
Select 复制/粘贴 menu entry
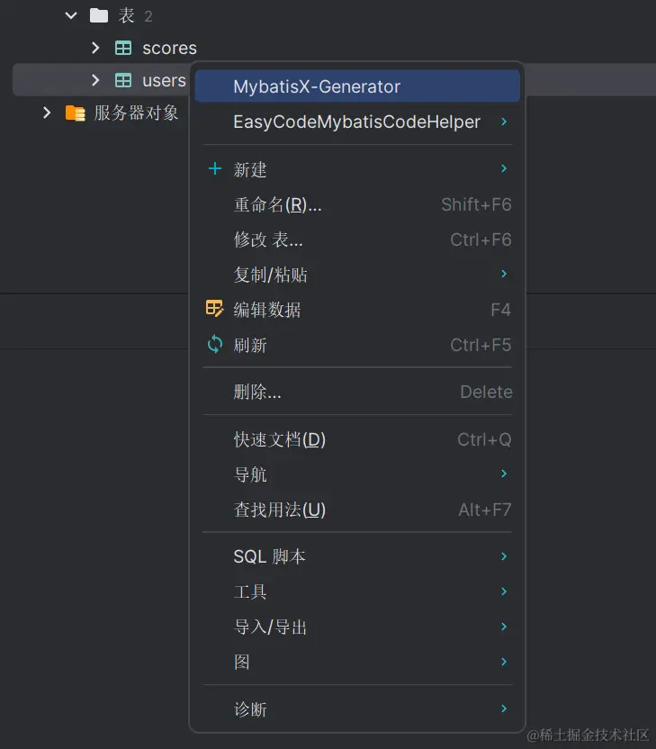[x=357, y=275]
